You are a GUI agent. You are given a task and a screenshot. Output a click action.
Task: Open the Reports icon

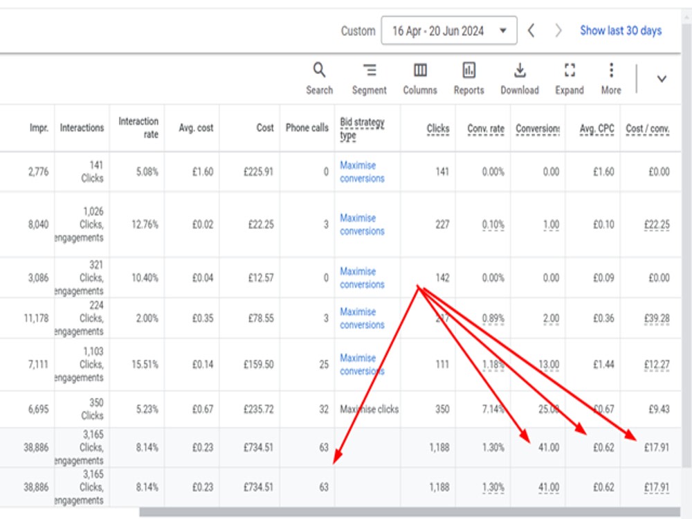point(468,70)
